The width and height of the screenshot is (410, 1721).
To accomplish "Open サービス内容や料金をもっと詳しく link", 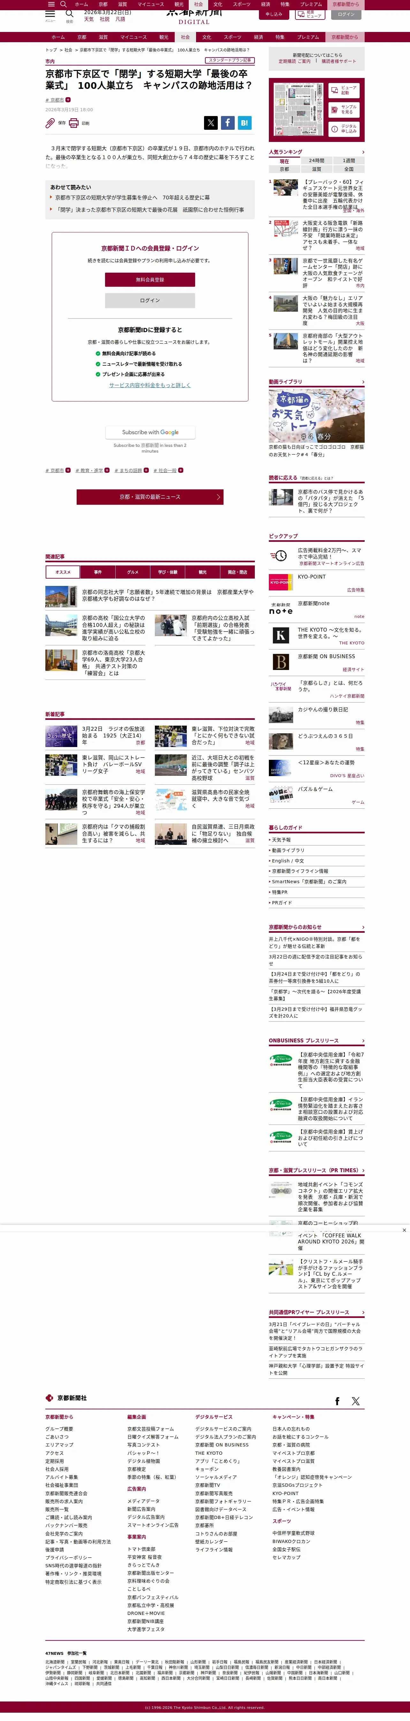I will coord(150,385).
